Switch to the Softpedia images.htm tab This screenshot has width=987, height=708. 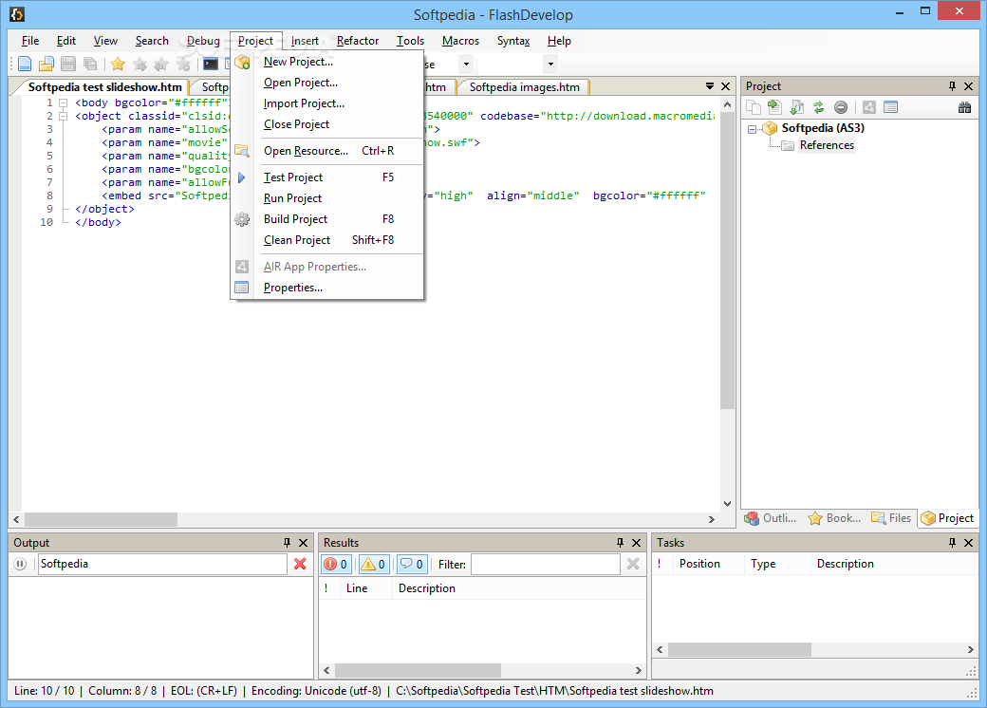click(x=524, y=87)
